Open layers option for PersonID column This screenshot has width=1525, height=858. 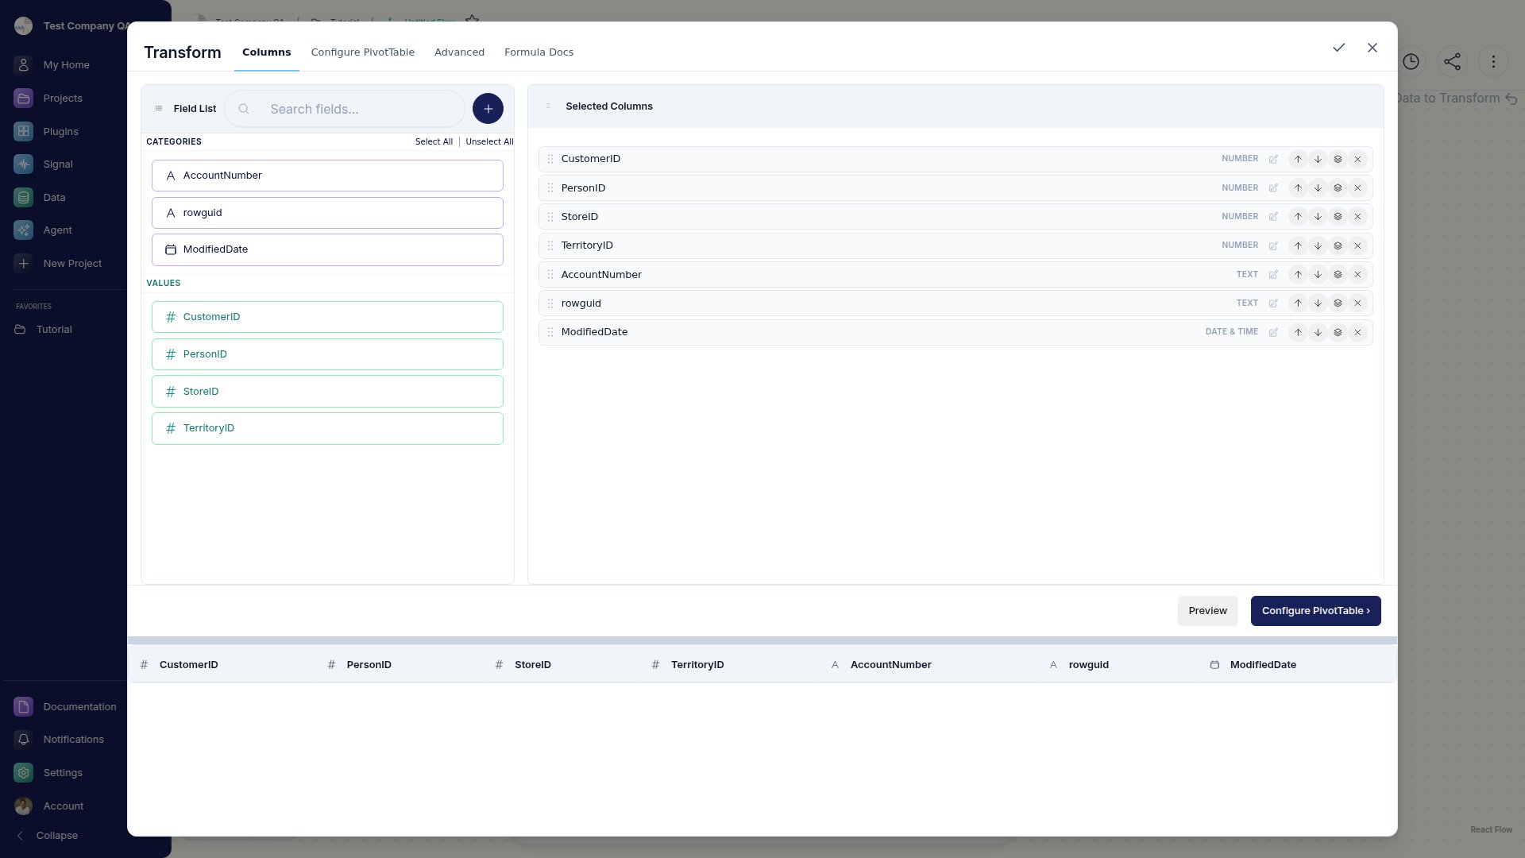1338,188
